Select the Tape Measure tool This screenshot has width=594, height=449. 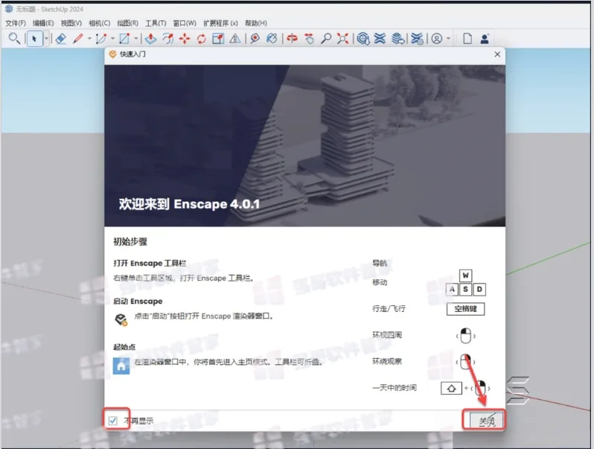[255, 39]
